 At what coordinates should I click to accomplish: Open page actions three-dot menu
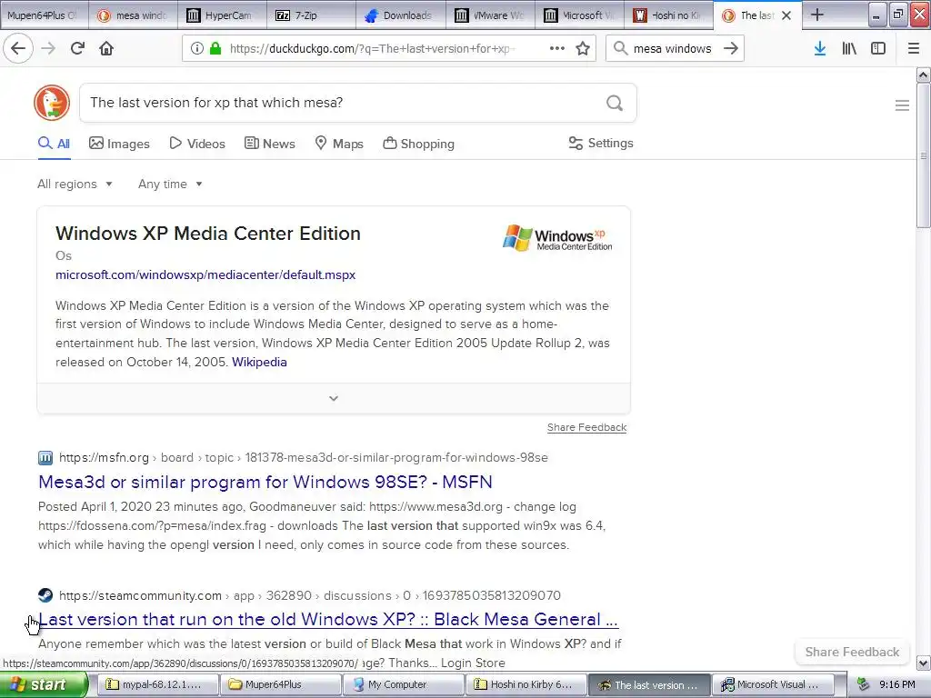pyautogui.click(x=557, y=48)
